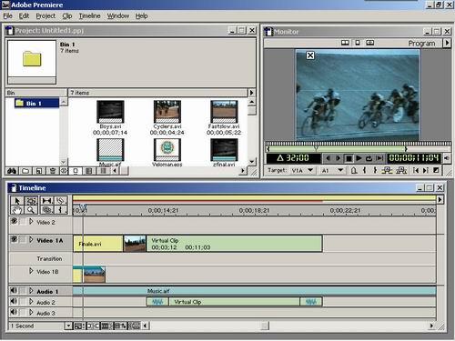
Task: Click the Stop button in Monitor
Action: coord(349,158)
